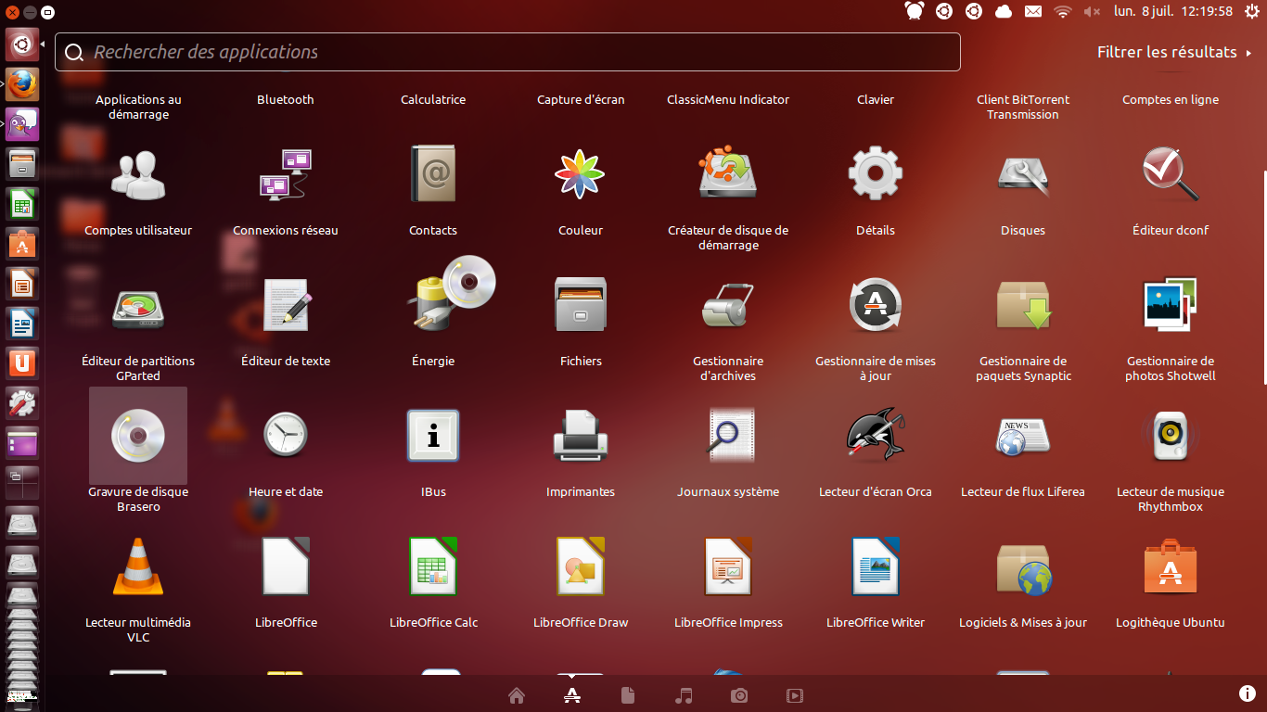Open LibreOffice Draw

point(581,566)
